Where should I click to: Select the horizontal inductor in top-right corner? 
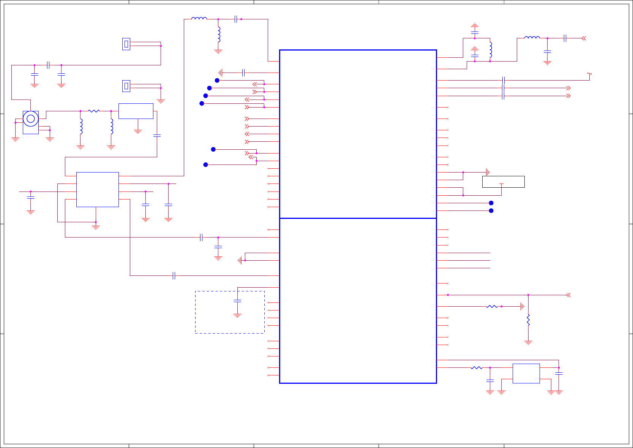[532, 37]
